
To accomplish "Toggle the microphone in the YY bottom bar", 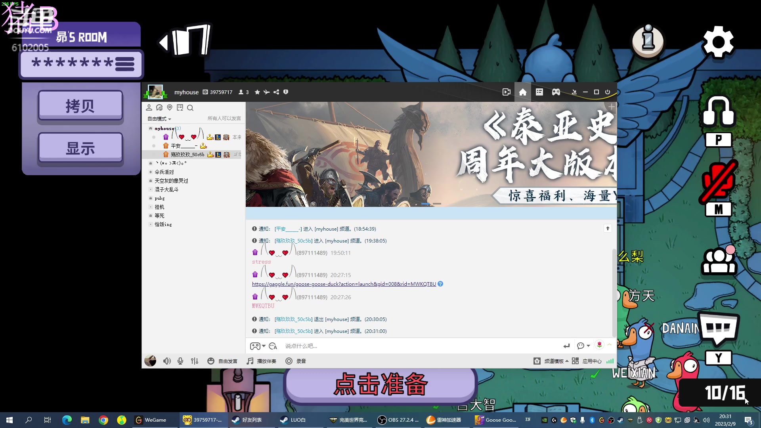I will [180, 361].
